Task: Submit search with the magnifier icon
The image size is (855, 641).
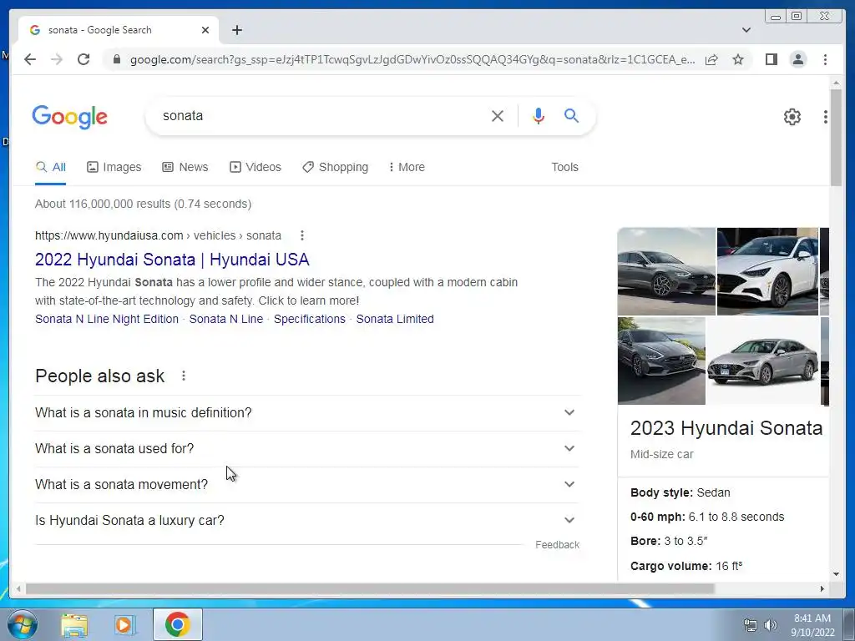Action: click(x=571, y=115)
